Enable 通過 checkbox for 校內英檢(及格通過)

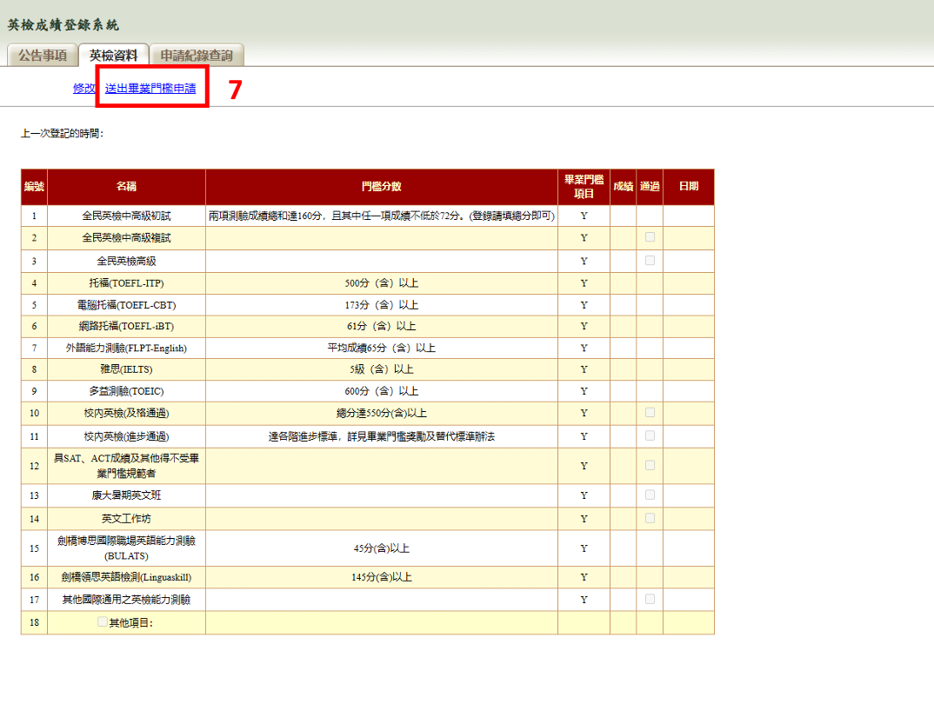pos(650,413)
